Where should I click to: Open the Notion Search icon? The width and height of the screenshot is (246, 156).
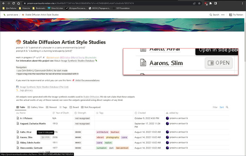point(214,15)
